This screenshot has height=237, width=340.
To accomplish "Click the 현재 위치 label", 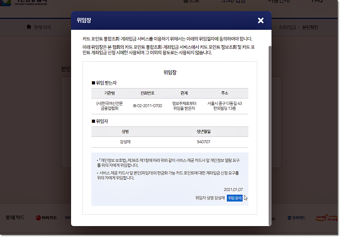I will tap(42, 27).
